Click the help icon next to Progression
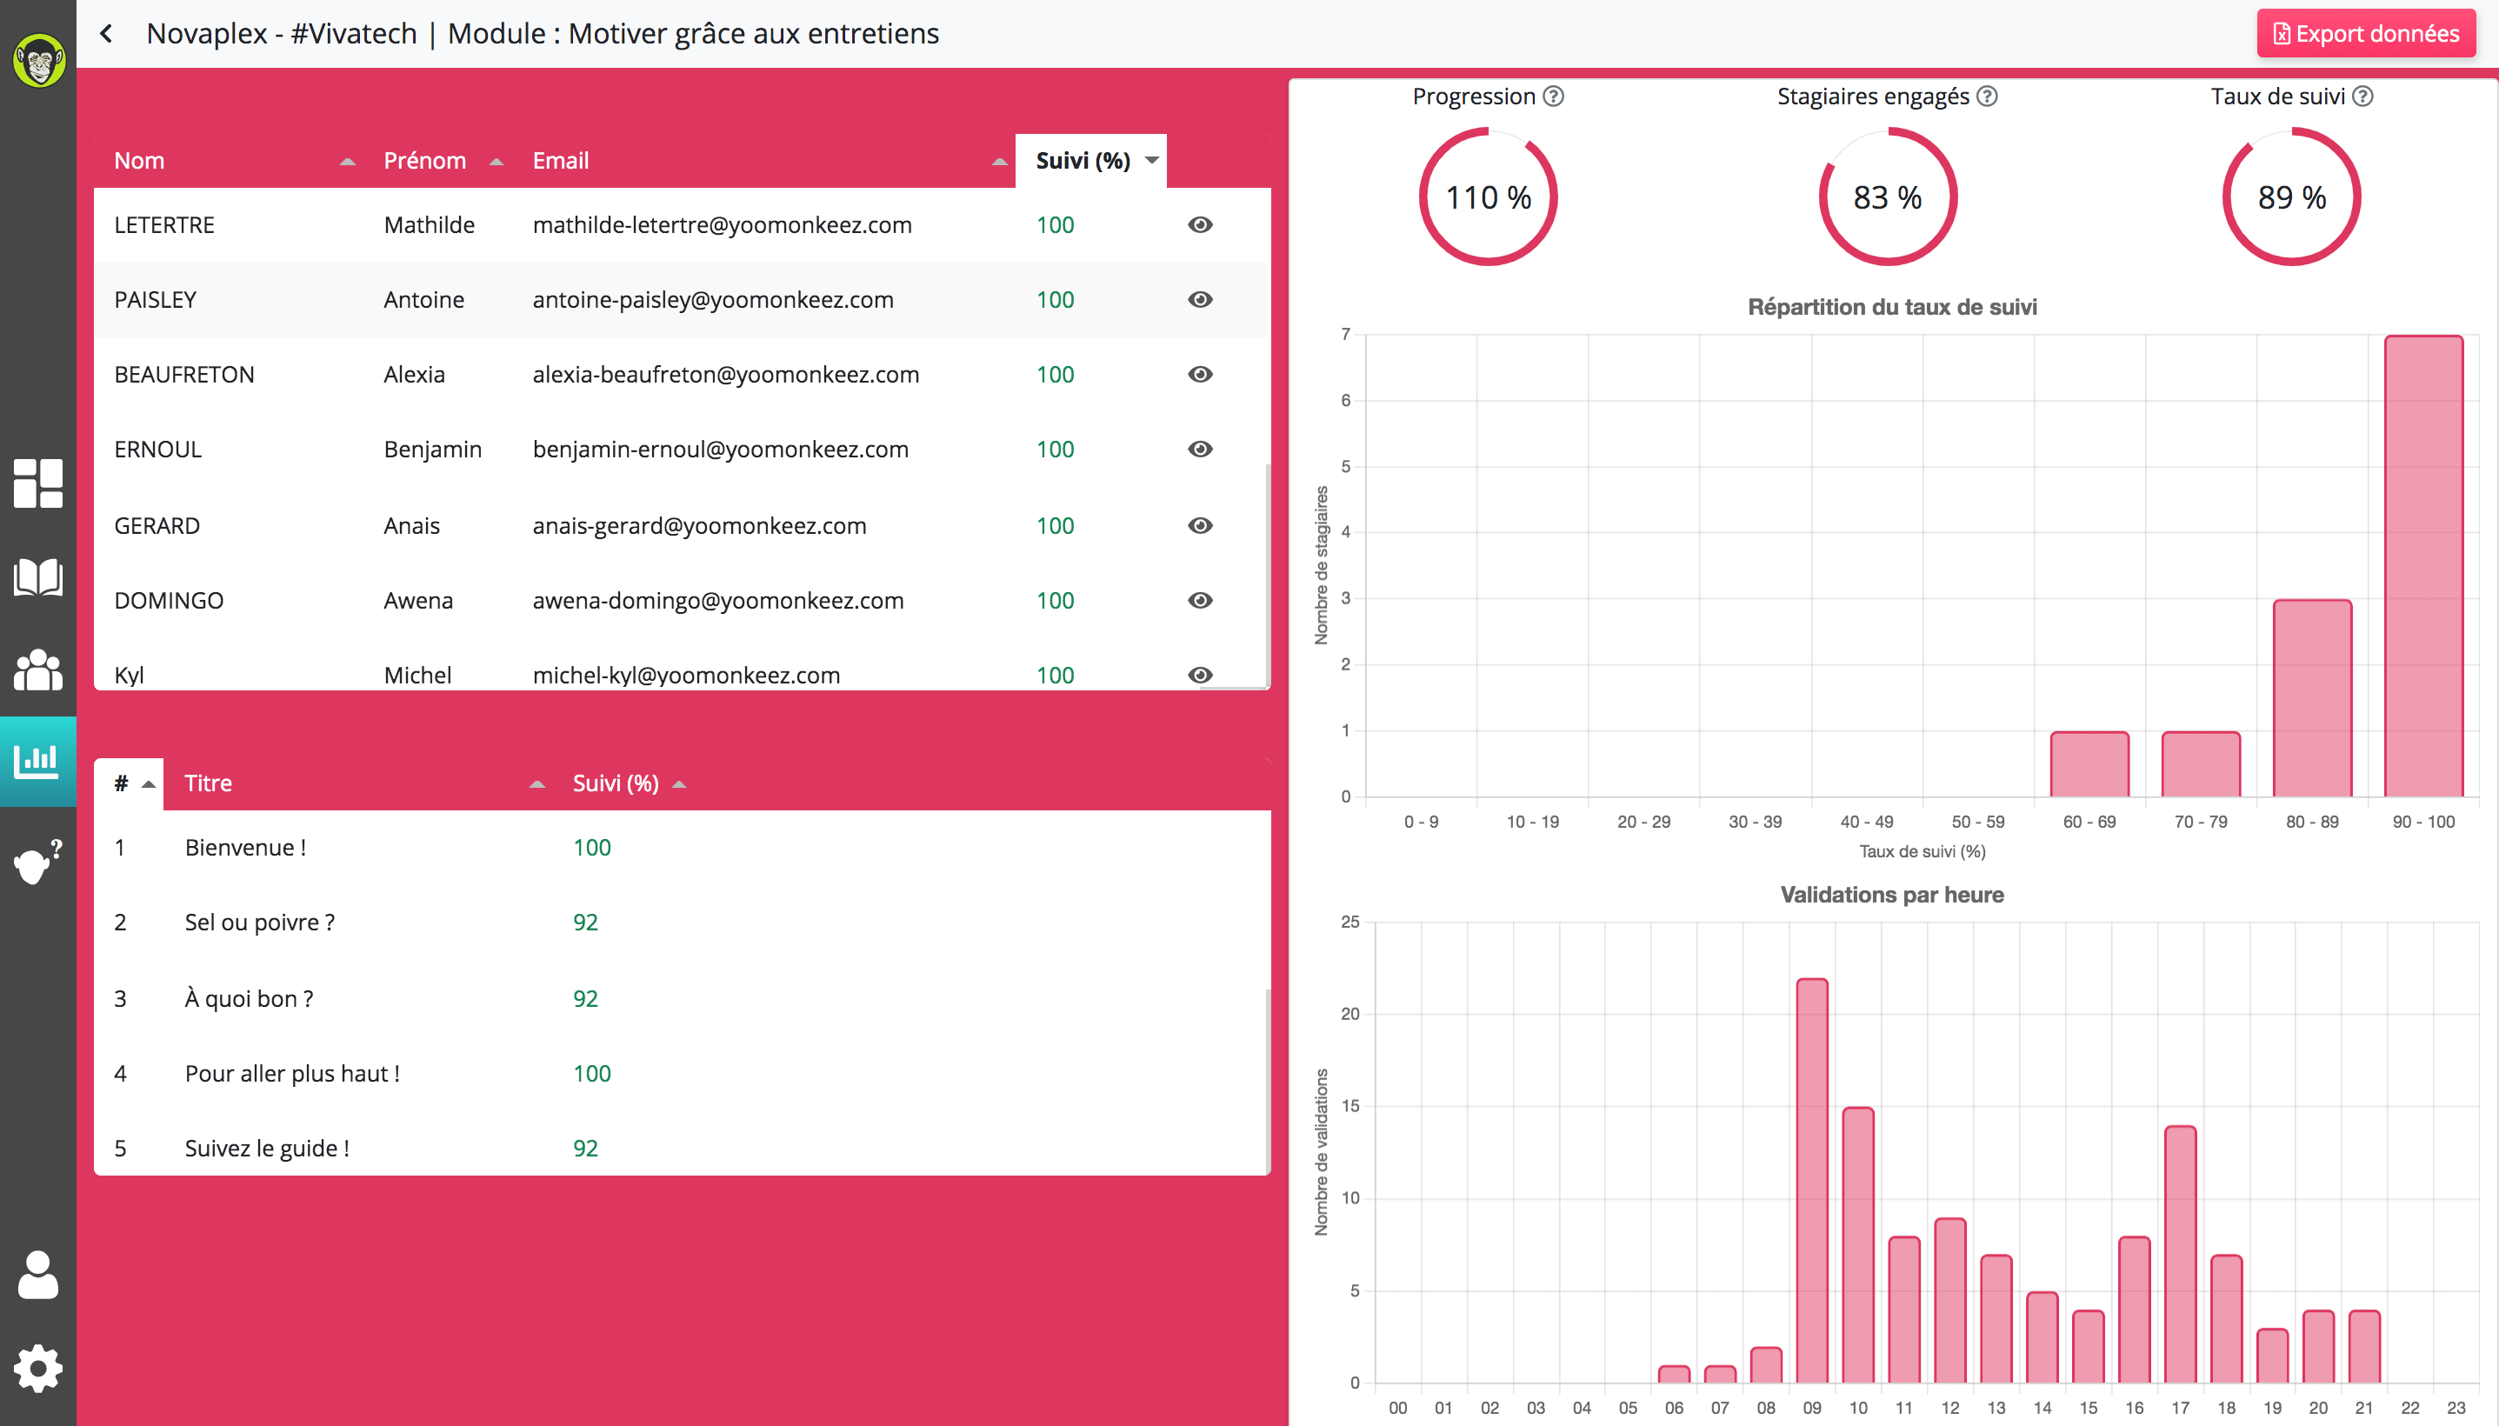 (x=1553, y=96)
